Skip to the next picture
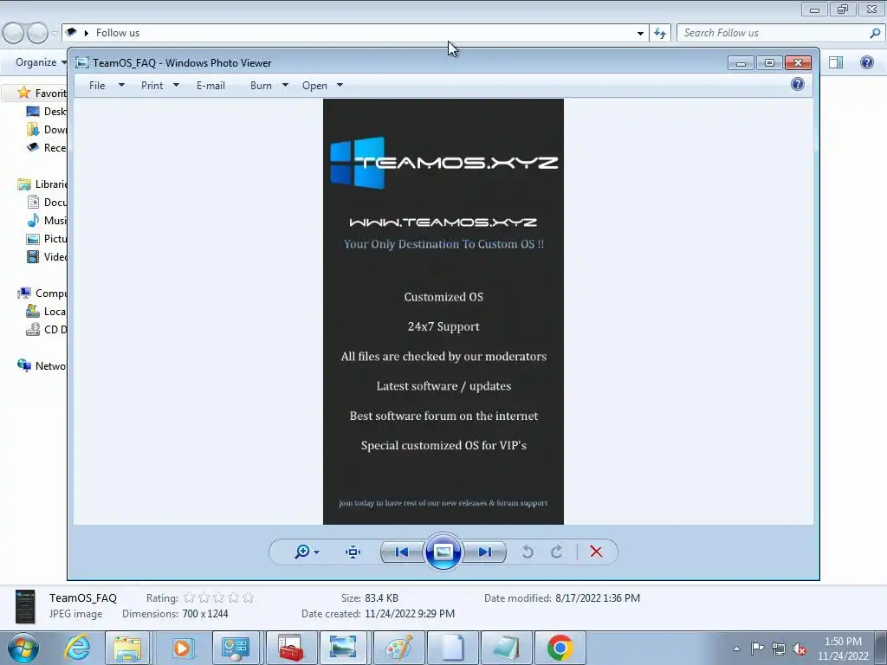Screen dimensions: 887x665 (485, 552)
